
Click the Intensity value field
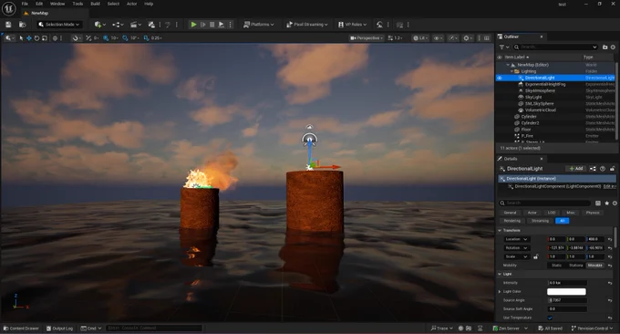click(567, 283)
